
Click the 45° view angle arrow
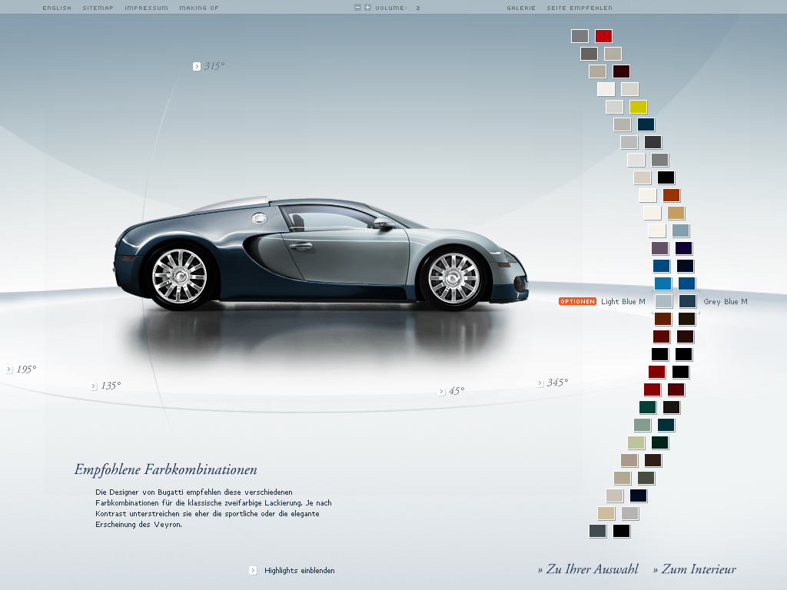(442, 392)
